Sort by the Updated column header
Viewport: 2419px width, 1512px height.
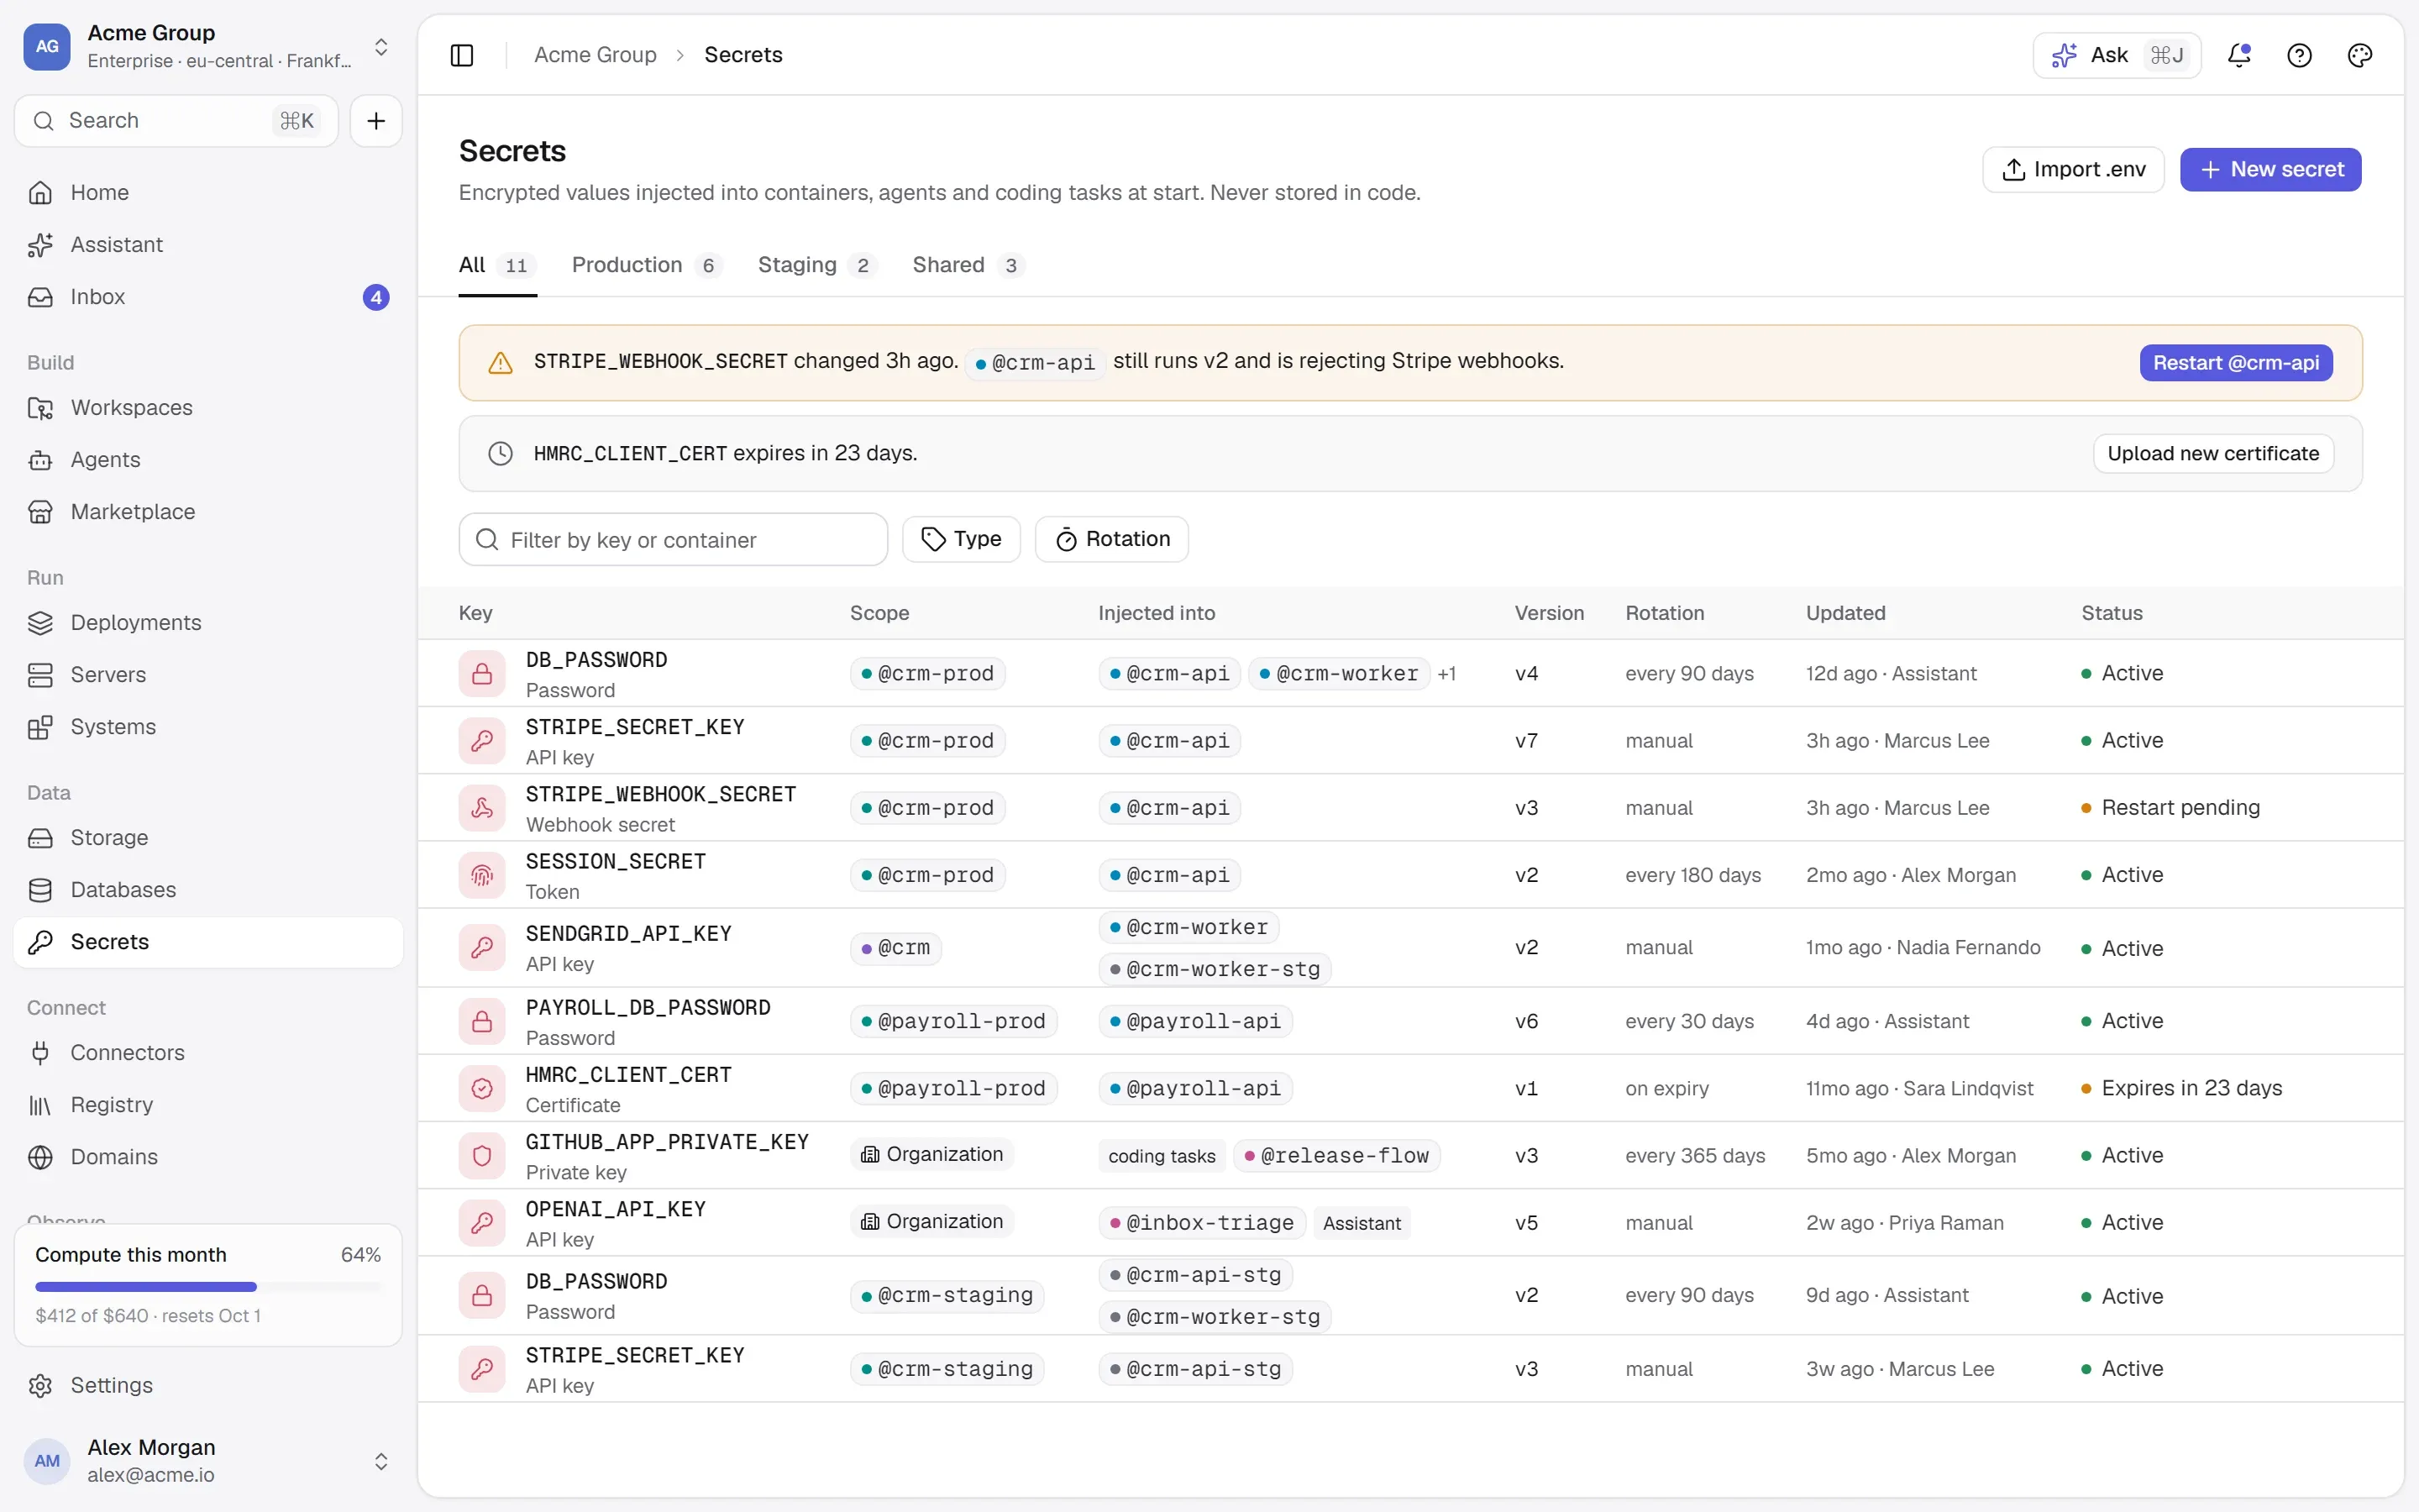pos(1845,613)
